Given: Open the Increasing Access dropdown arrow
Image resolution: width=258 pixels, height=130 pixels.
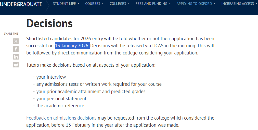Looking at the screenshot, I should pos(256,4).
